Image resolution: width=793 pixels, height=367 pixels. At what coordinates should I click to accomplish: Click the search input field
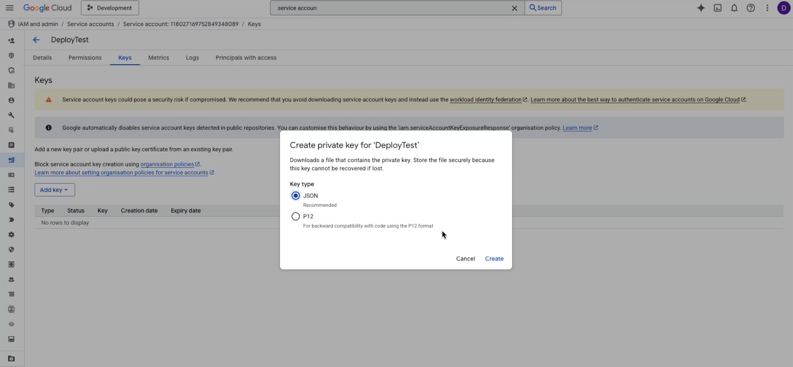click(390, 8)
